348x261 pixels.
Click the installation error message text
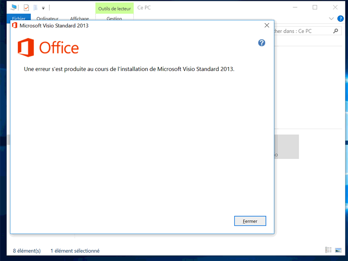pyautogui.click(x=129, y=69)
